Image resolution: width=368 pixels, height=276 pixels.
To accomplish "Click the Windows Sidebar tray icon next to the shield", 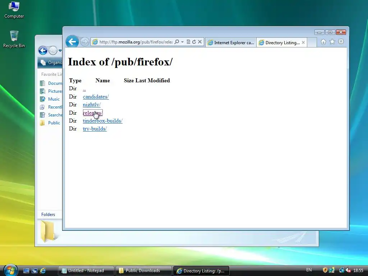I will point(332,270).
